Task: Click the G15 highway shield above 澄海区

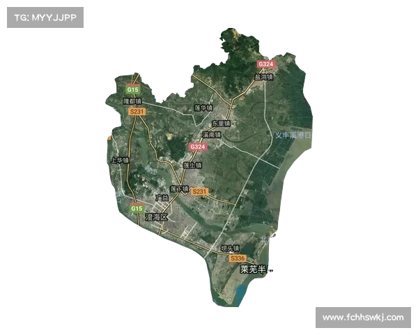Action: click(137, 208)
